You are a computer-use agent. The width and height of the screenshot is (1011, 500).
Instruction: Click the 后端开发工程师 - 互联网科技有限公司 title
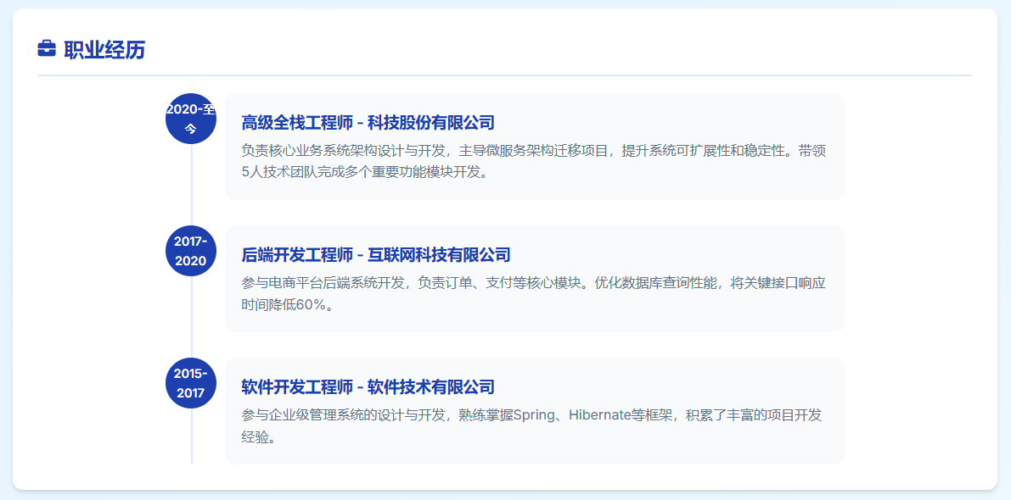point(376,255)
